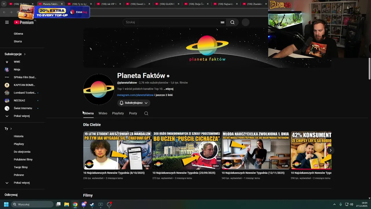Open the Puścił Cichacza video thumbnail
Image resolution: width=371 pixels, height=209 pixels.
pyautogui.click(x=187, y=150)
